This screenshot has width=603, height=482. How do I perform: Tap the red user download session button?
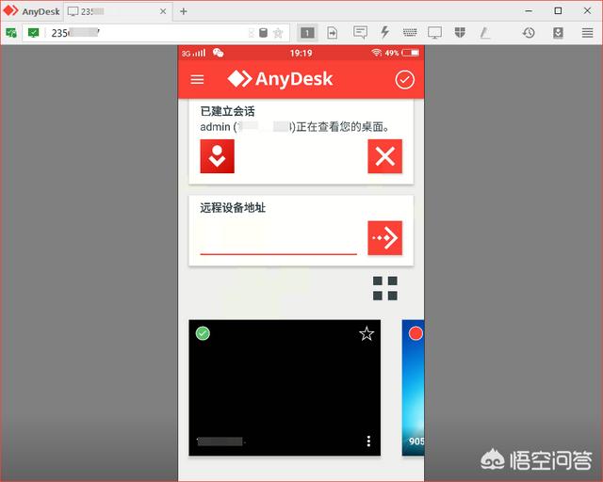pos(218,156)
